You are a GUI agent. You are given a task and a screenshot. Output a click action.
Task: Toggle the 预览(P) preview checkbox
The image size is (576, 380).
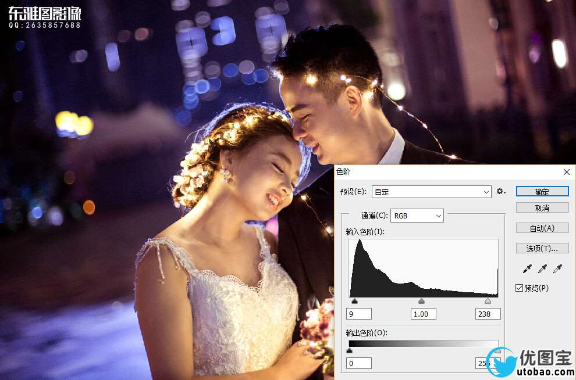(519, 288)
